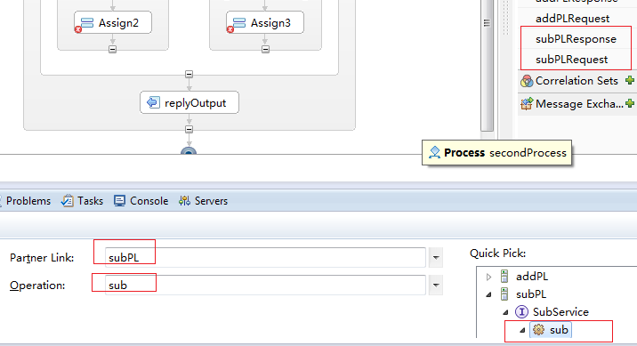
Task: Collapse the sequence below replyOutput
Action: (x=189, y=130)
